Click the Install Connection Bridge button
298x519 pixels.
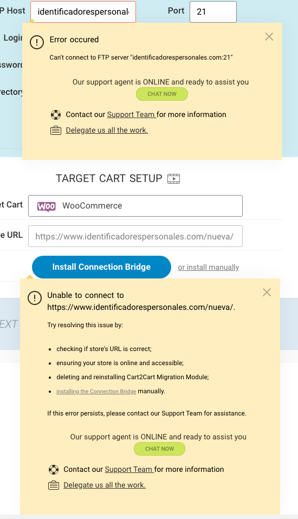tap(101, 267)
